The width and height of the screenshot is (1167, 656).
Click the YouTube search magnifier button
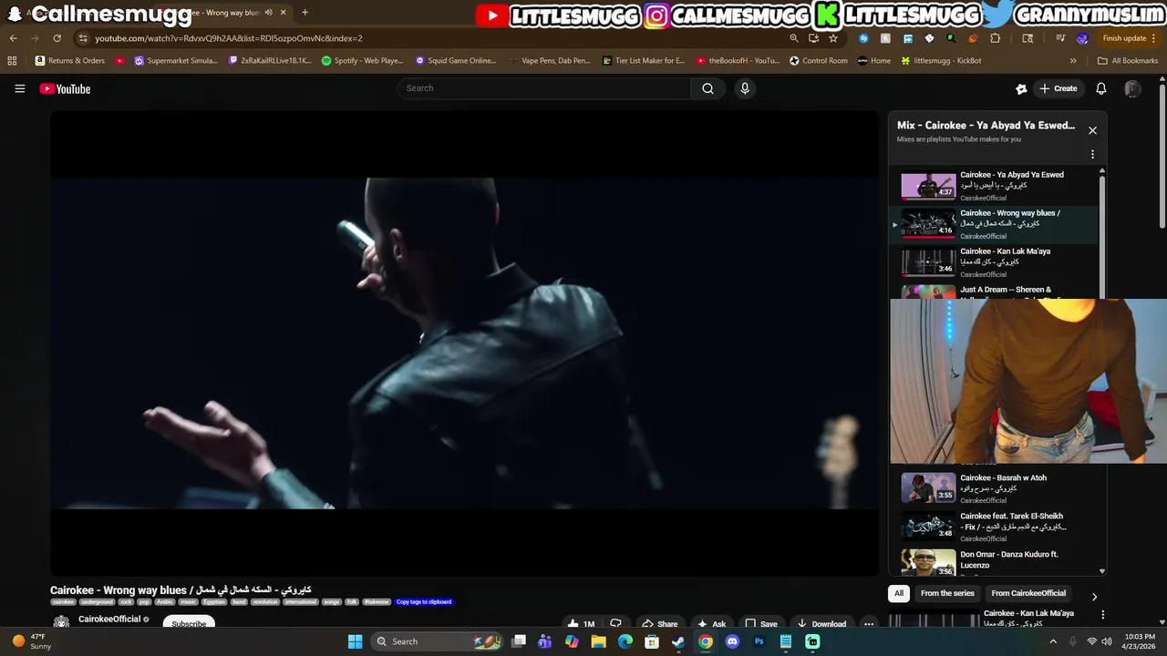point(707,88)
